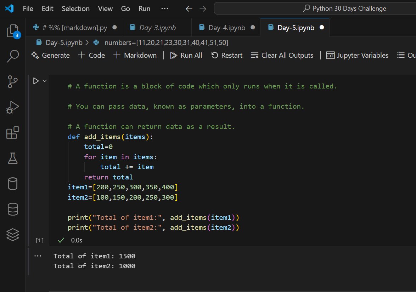
Task: Click the VS Code logo icon
Action: (9, 8)
